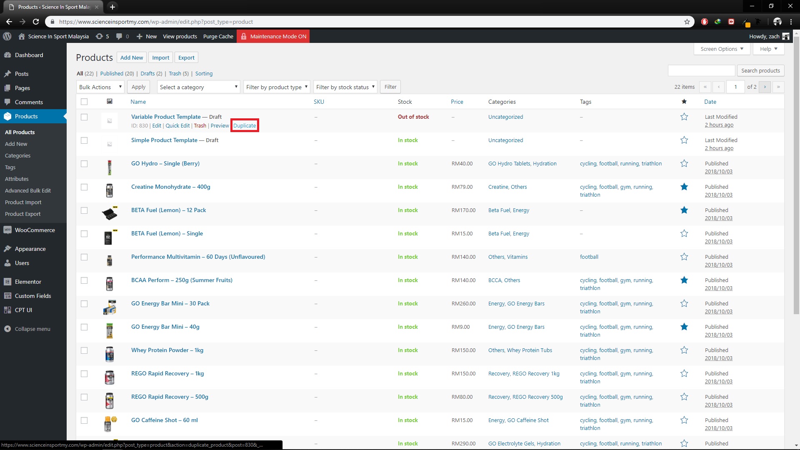
Task: Tick the Creatine Monohydrate 400g checkbox
Action: 84,187
